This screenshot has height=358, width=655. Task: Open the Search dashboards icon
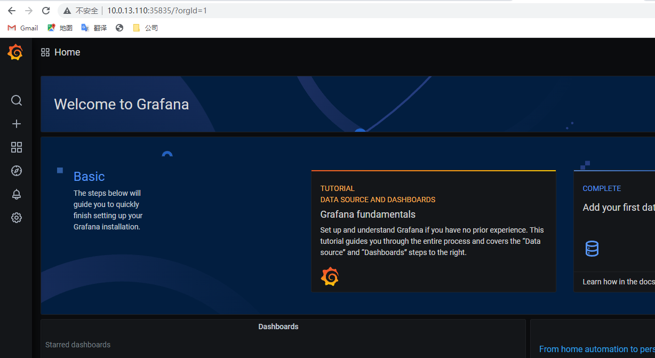pos(17,100)
